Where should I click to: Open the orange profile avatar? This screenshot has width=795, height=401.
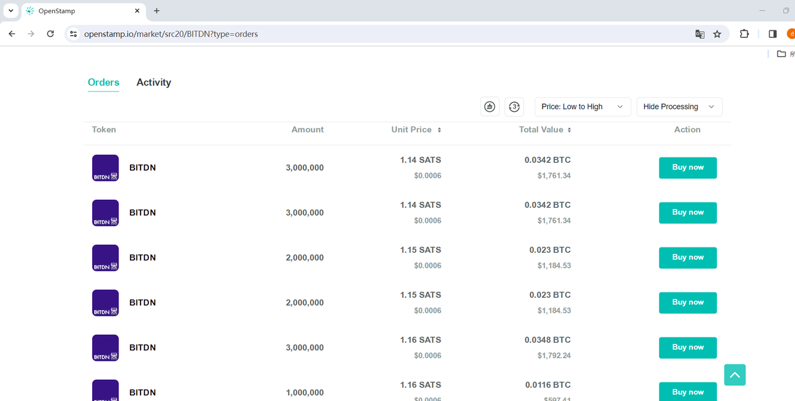coord(791,34)
